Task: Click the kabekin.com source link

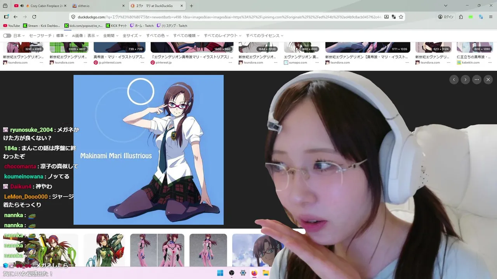Action: coord(468,62)
